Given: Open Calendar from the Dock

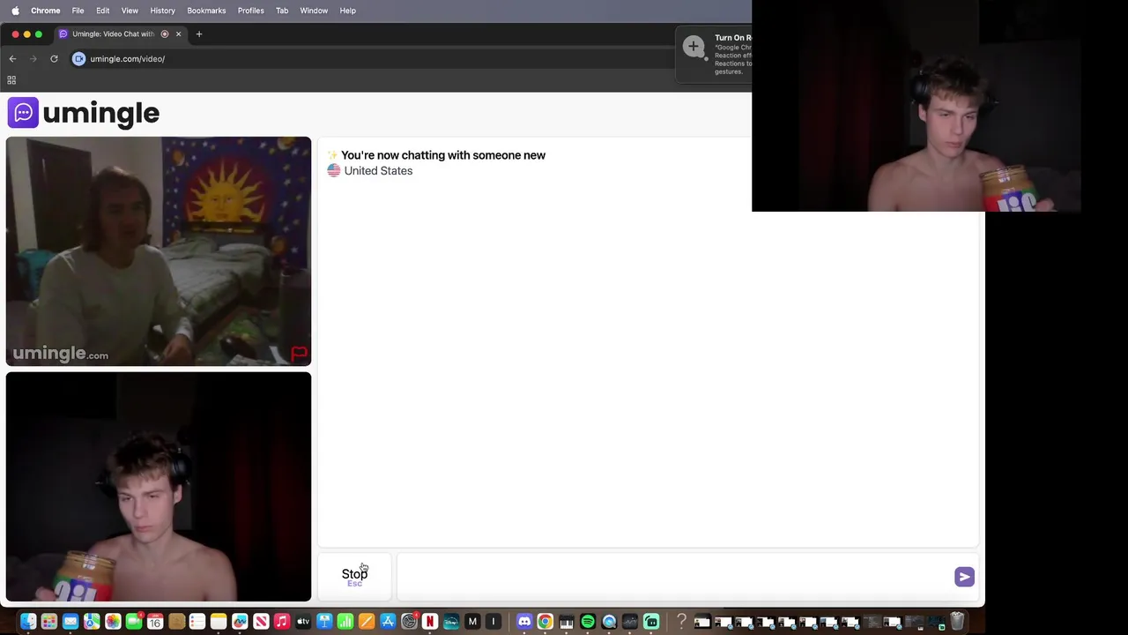Looking at the screenshot, I should (x=155, y=622).
